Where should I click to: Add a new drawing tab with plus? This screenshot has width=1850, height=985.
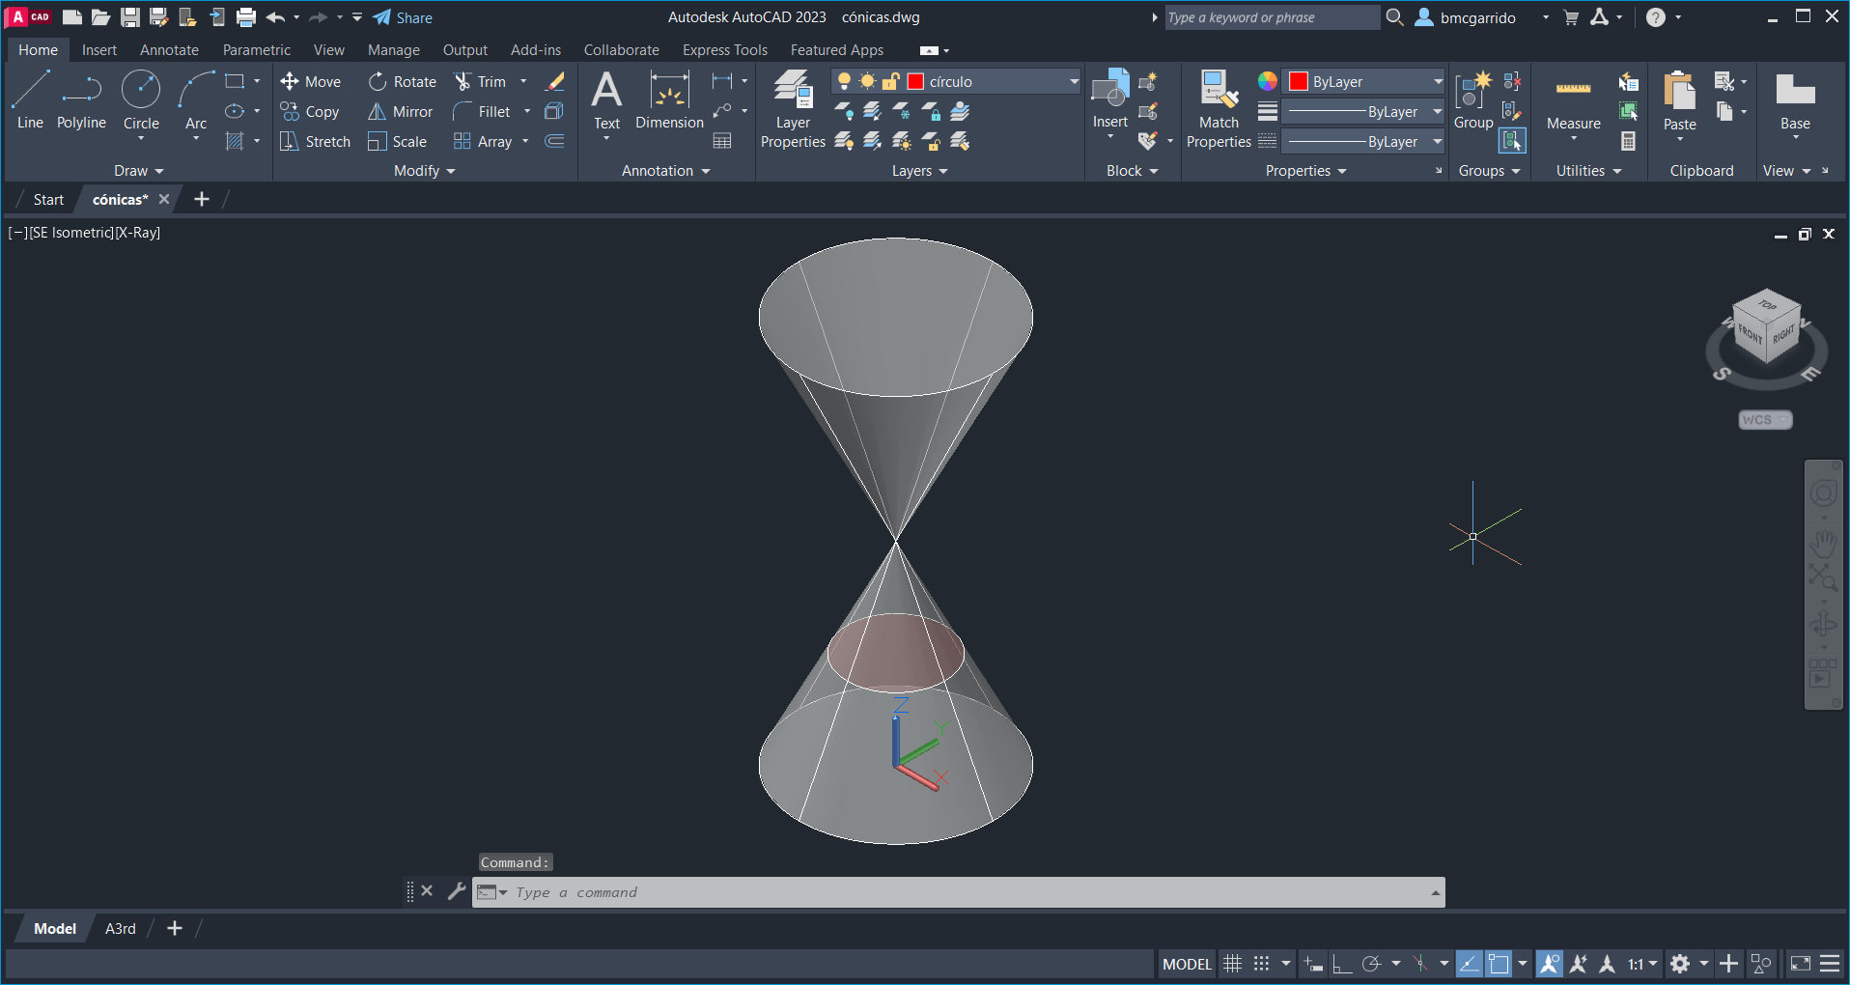pyautogui.click(x=201, y=200)
